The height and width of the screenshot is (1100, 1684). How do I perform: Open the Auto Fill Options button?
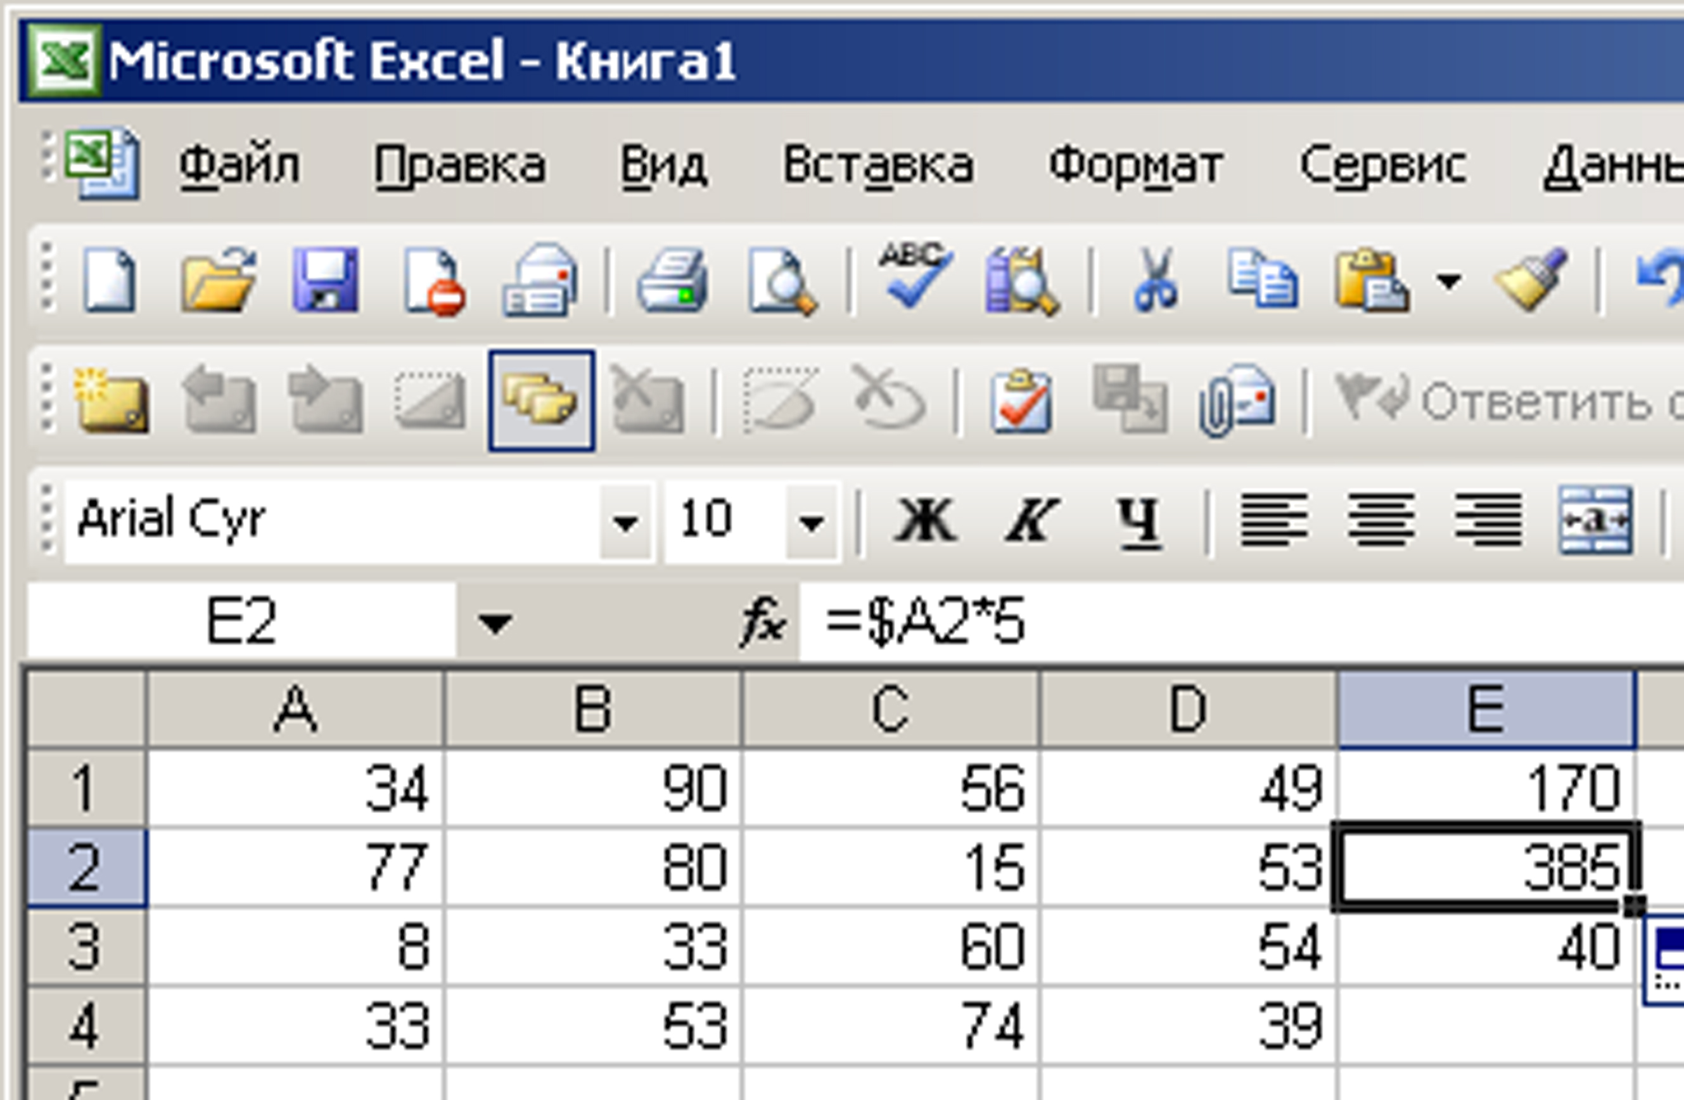click(x=1662, y=959)
